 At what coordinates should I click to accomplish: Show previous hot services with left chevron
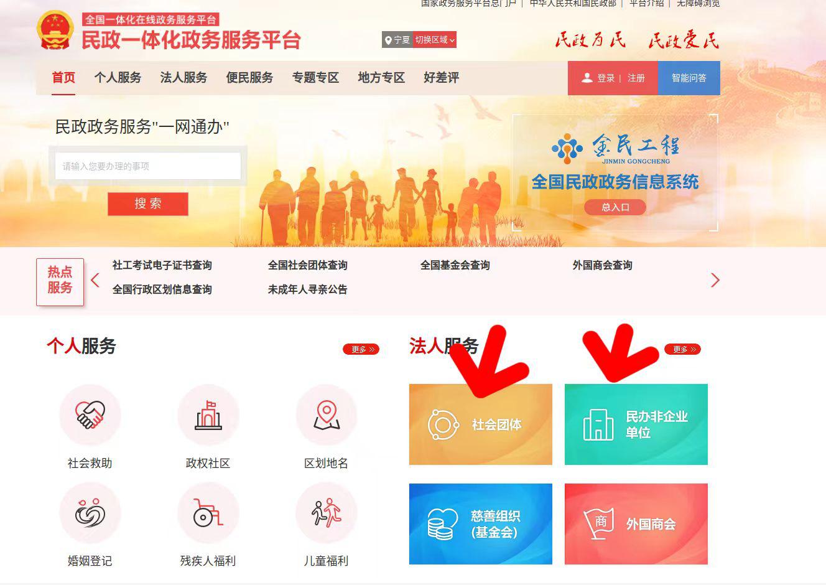pyautogui.click(x=95, y=280)
